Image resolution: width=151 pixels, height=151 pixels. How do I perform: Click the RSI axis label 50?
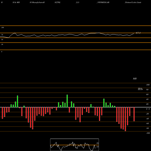click(x=2, y=40)
